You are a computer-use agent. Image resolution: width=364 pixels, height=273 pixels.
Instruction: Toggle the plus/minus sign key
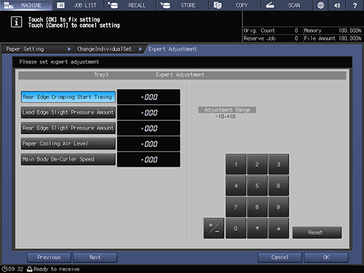(x=214, y=229)
